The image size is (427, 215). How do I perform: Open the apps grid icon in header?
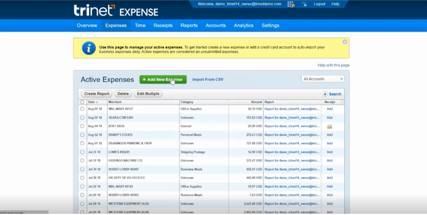click(x=291, y=4)
